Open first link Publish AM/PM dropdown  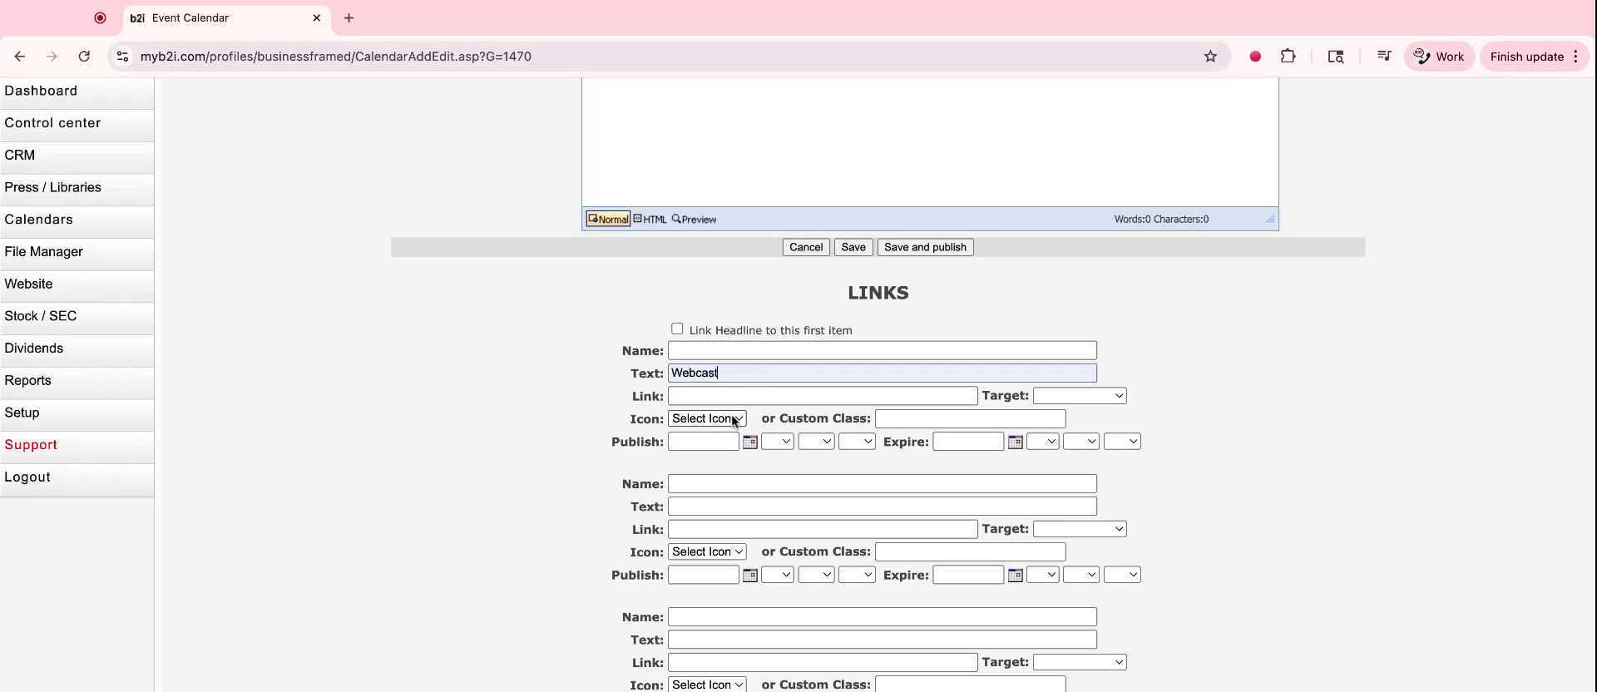pyautogui.click(x=857, y=442)
